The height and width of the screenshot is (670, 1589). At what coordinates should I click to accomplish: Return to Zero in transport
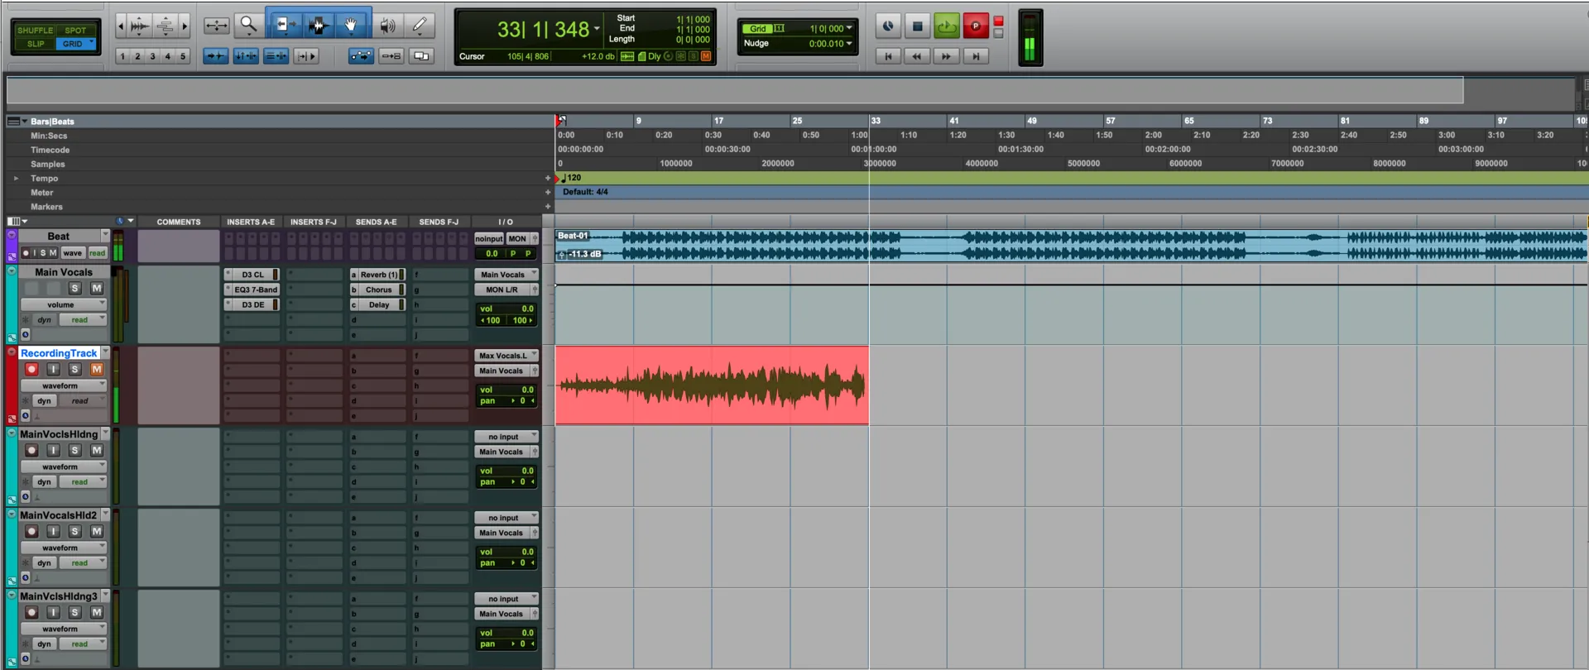tap(888, 56)
